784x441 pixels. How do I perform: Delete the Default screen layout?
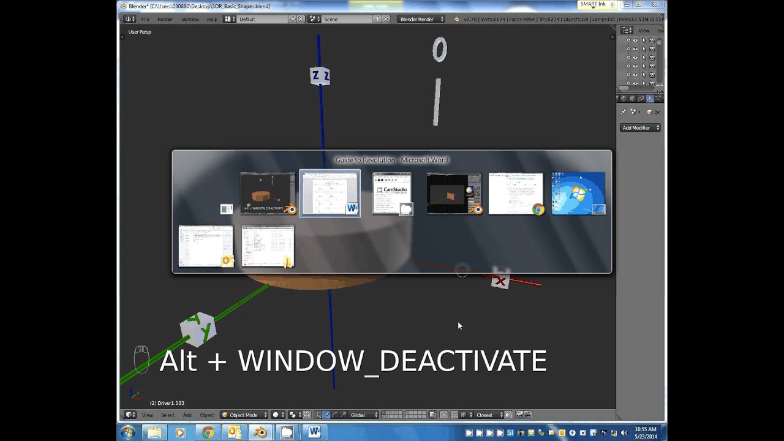(x=301, y=19)
